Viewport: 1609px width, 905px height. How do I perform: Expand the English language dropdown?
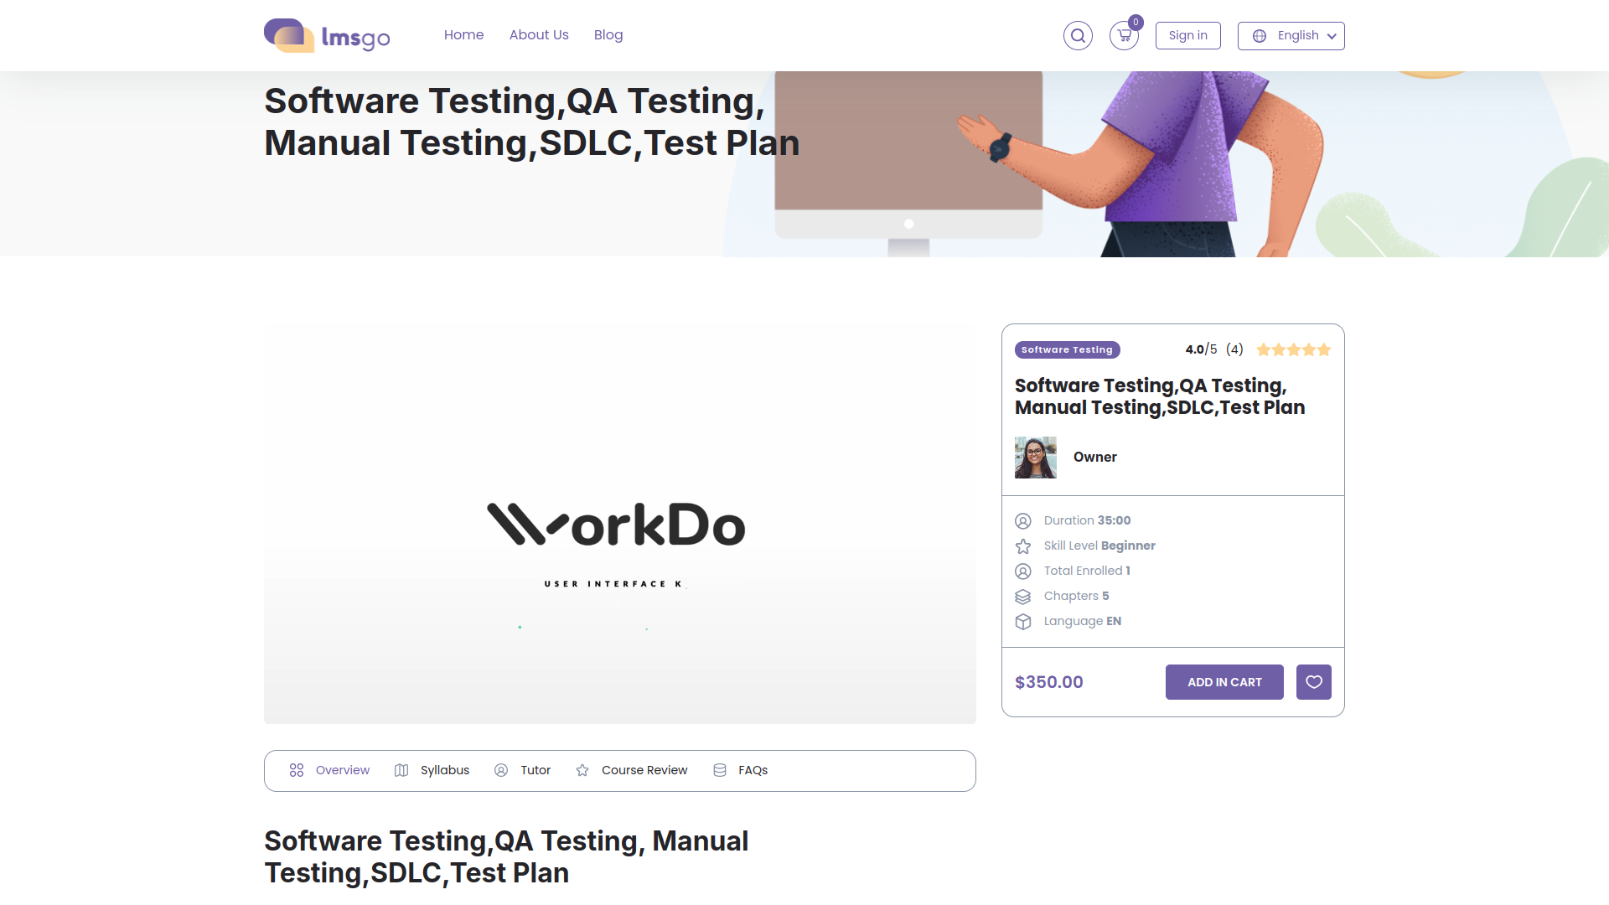(1297, 36)
